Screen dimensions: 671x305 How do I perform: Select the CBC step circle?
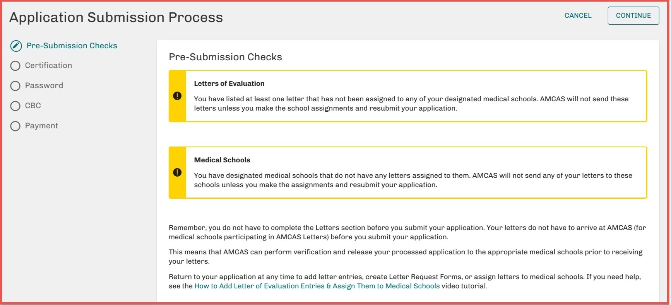point(15,106)
